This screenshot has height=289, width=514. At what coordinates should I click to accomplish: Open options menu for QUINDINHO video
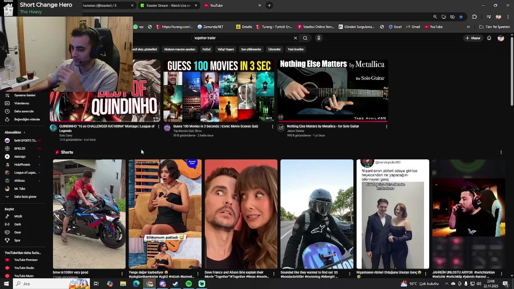tap(159, 126)
